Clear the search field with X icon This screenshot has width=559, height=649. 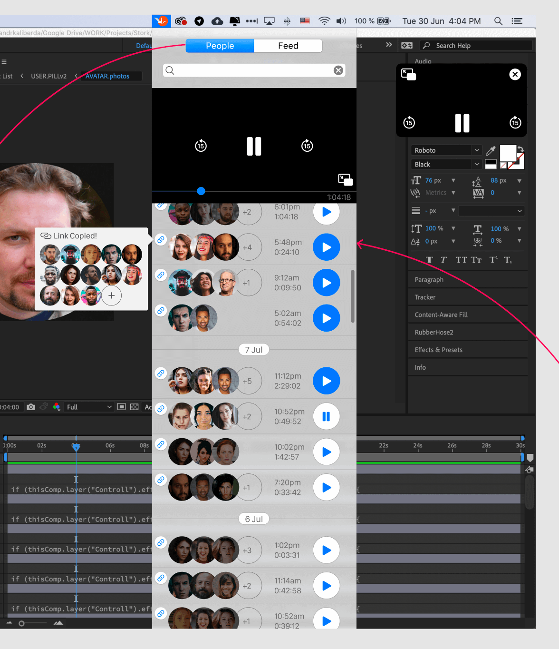pyautogui.click(x=338, y=70)
